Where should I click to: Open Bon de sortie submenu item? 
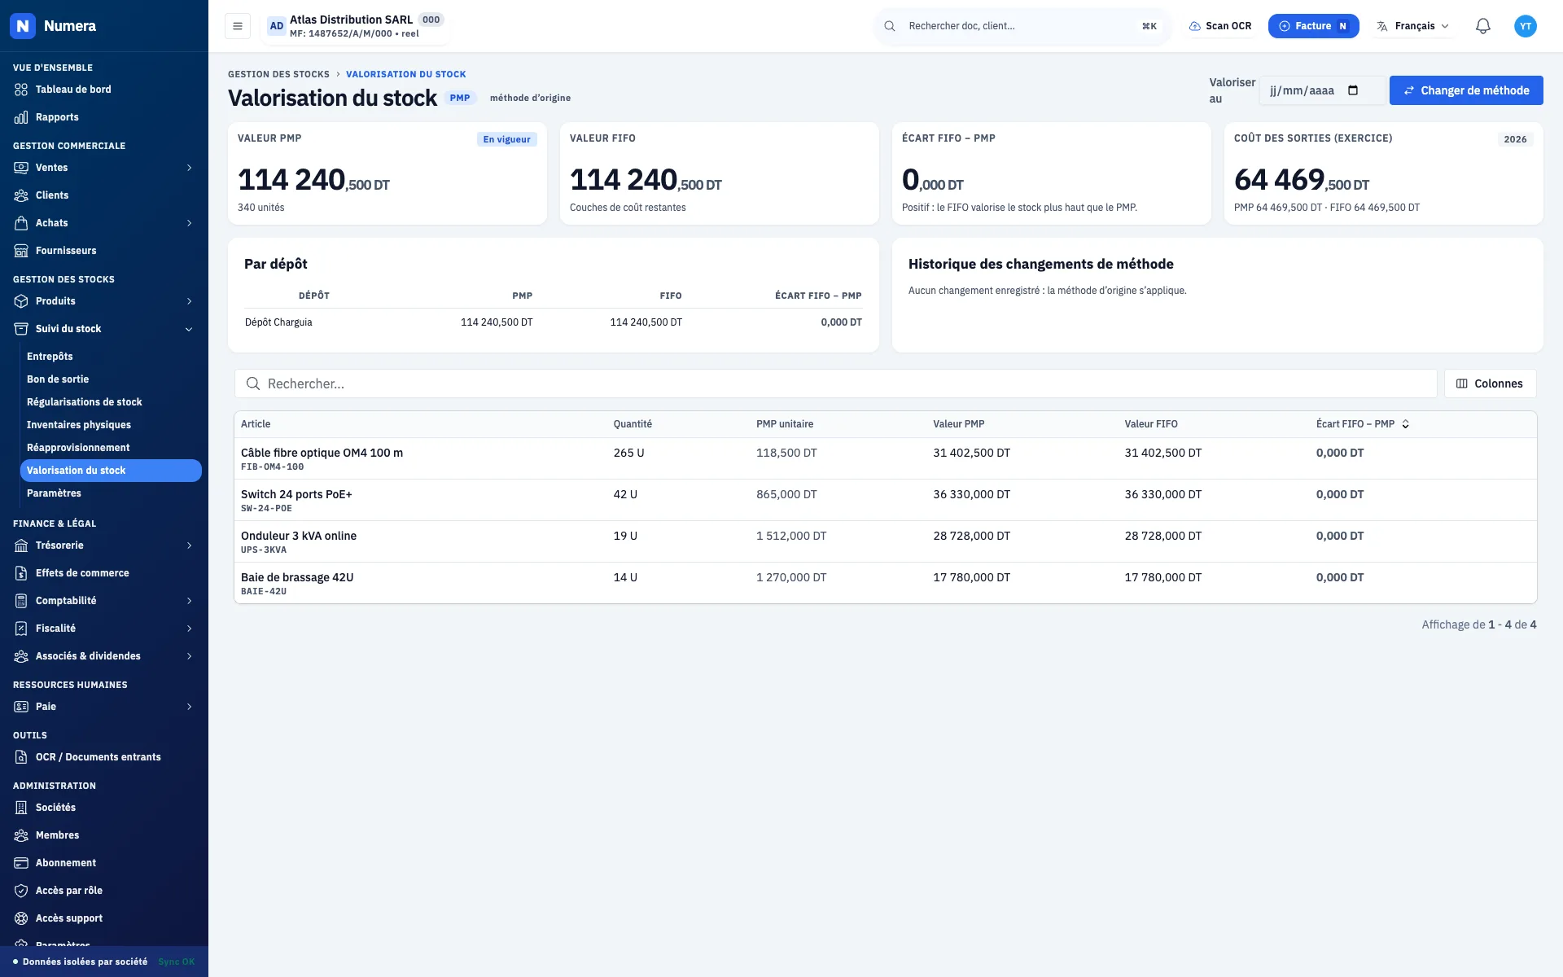tap(111, 379)
